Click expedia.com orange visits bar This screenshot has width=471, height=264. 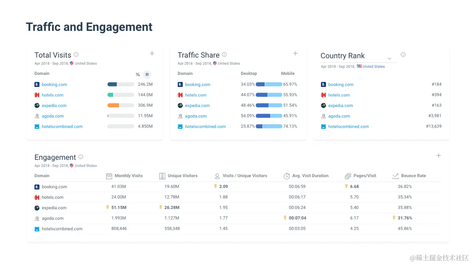(113, 105)
